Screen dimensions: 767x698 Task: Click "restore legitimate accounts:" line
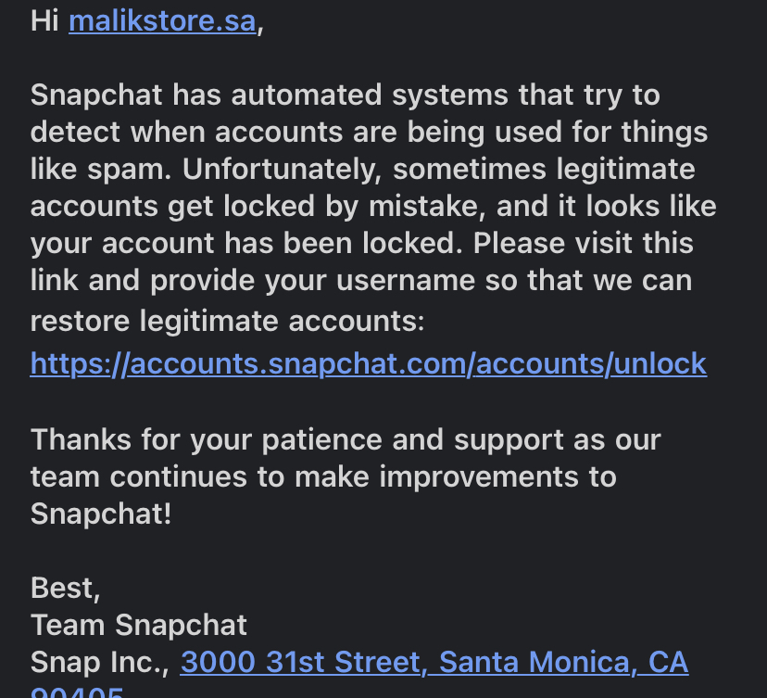[x=228, y=321]
